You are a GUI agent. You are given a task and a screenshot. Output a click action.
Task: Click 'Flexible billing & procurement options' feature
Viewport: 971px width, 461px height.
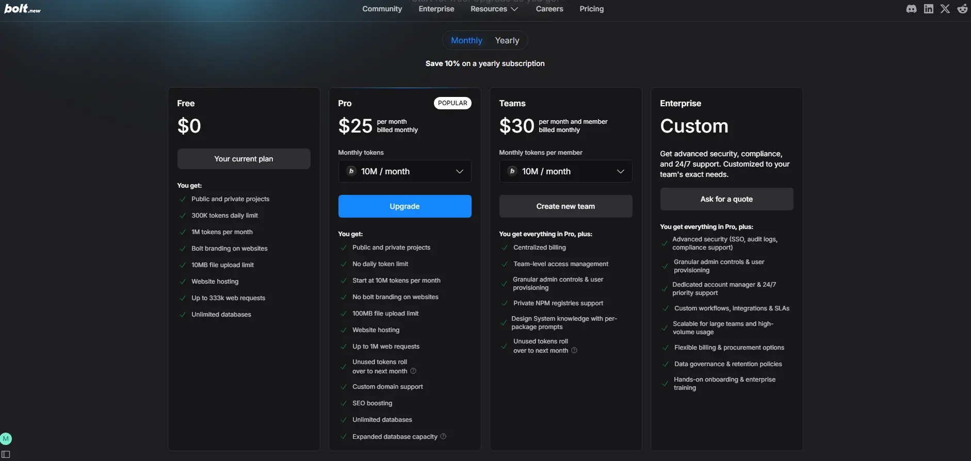click(x=730, y=348)
